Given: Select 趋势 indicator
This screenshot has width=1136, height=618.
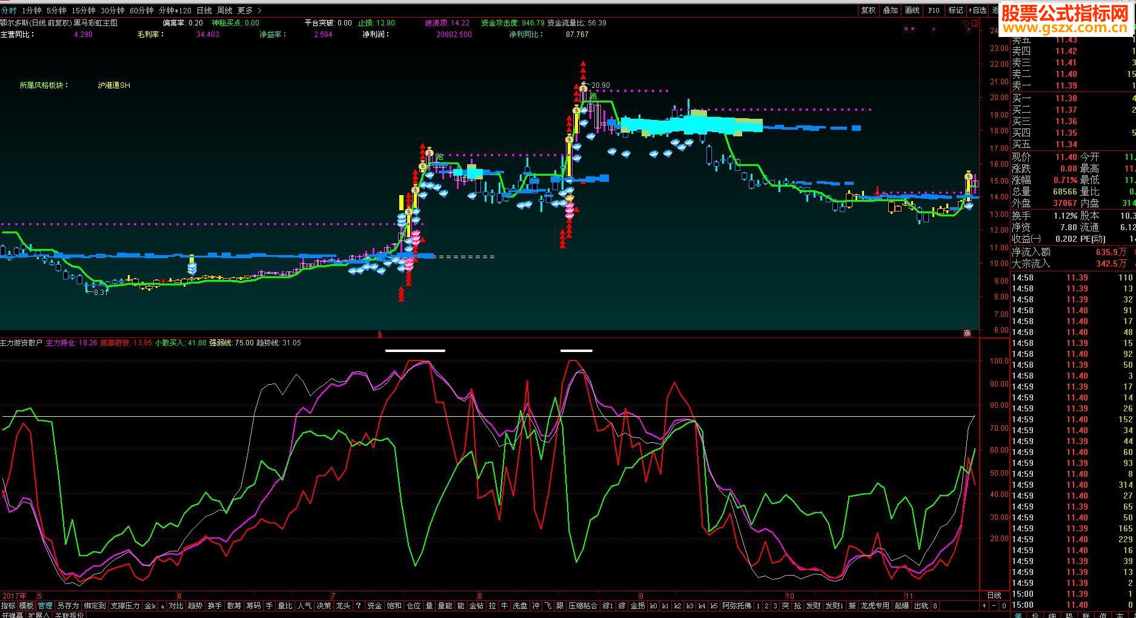Looking at the screenshot, I should [x=195, y=606].
